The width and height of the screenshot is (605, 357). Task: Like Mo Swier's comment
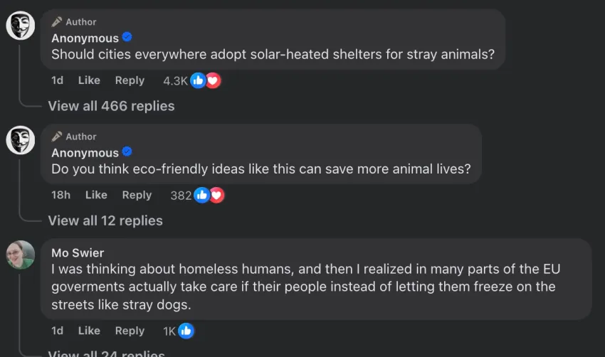click(x=89, y=331)
